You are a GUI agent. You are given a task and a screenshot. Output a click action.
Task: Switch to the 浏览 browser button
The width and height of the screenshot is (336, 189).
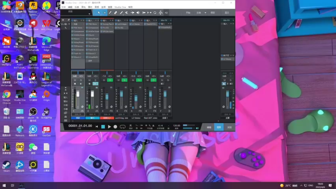(x=229, y=127)
